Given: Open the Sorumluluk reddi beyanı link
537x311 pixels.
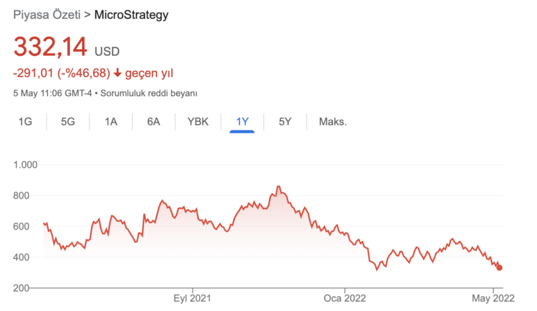Looking at the screenshot, I should [x=148, y=93].
